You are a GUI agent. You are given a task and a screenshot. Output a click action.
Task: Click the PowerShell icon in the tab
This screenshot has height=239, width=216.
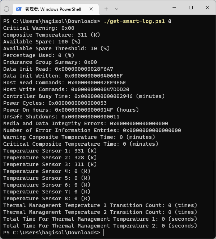click(19, 9)
